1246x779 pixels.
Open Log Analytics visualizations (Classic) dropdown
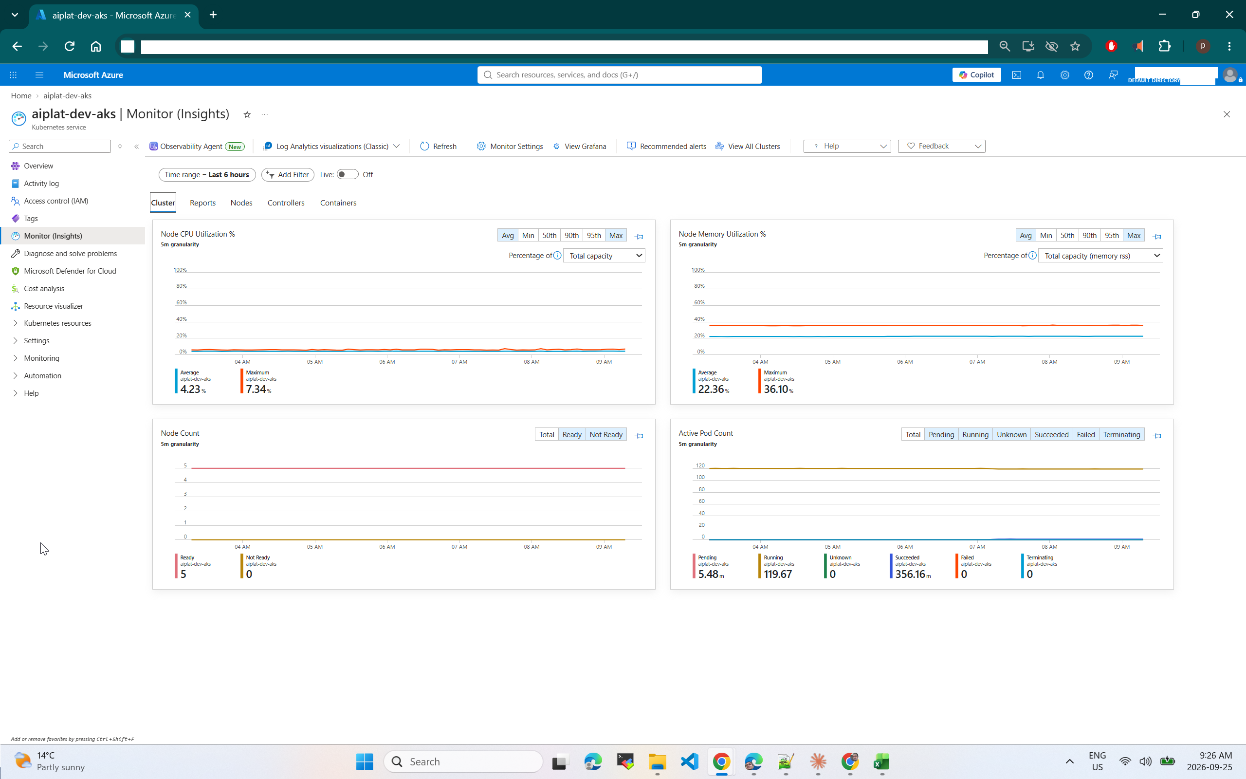click(x=331, y=147)
